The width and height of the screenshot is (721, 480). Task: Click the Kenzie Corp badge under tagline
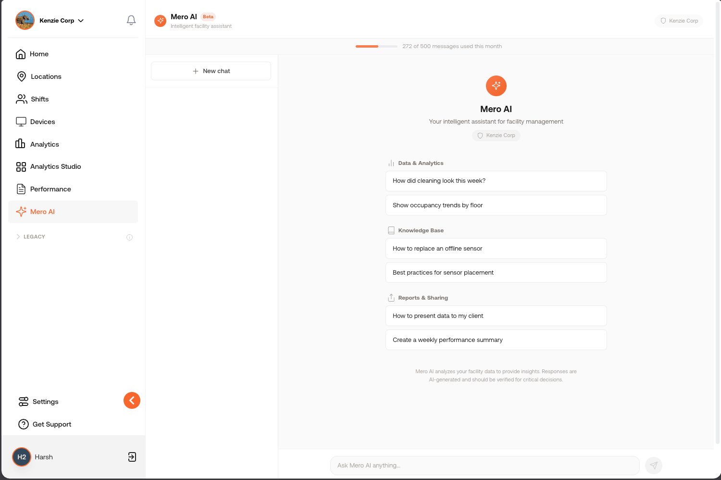[x=496, y=136]
